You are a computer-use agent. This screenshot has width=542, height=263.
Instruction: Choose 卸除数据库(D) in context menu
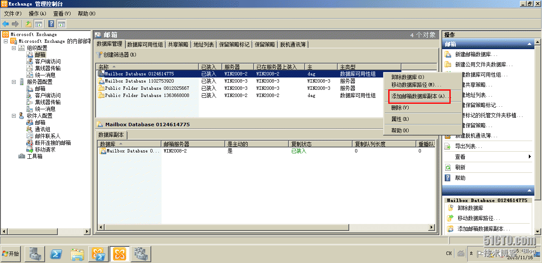point(408,77)
